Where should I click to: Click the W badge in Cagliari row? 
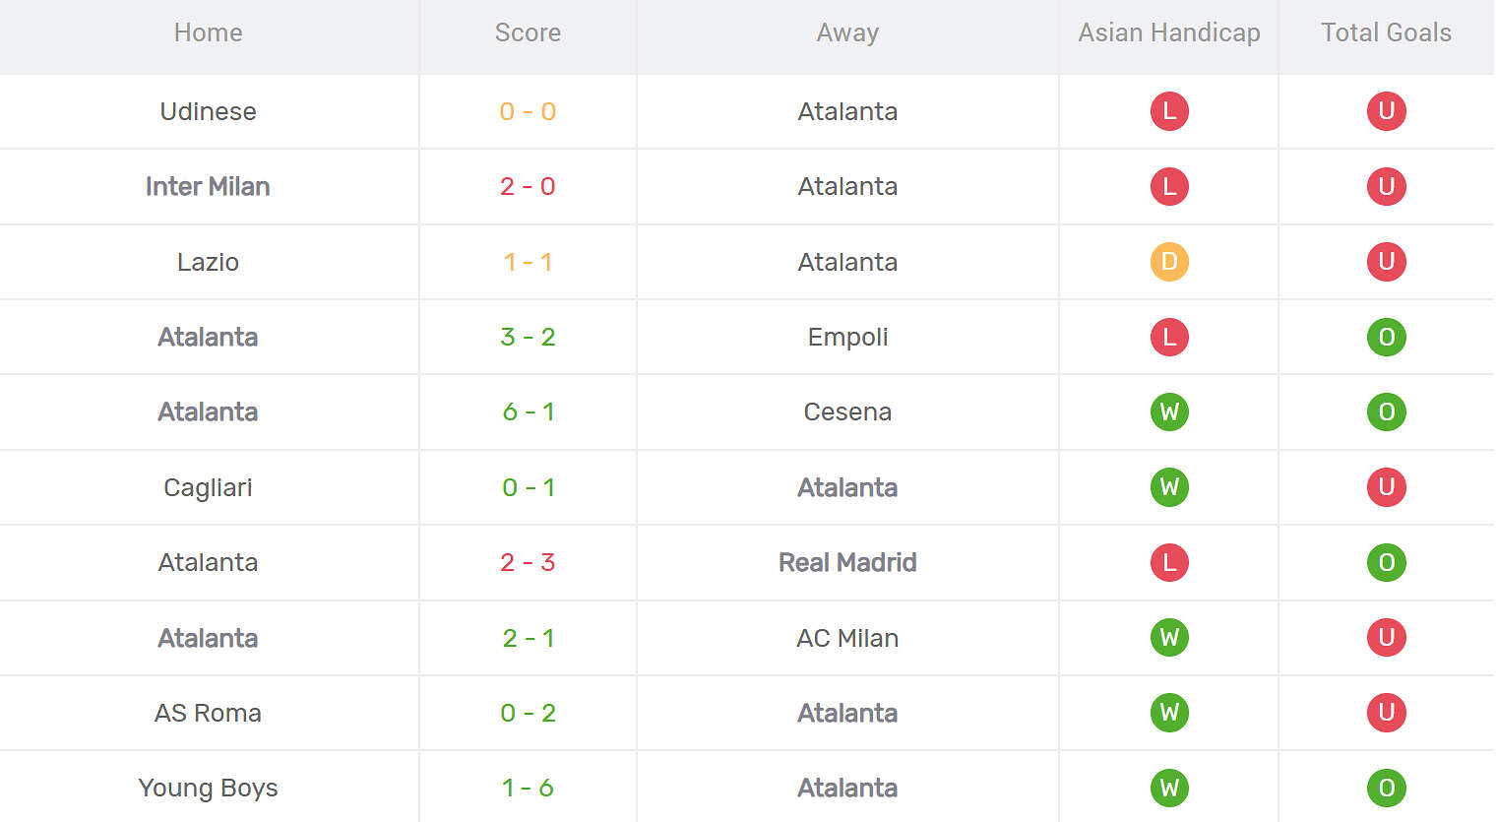click(x=1169, y=487)
